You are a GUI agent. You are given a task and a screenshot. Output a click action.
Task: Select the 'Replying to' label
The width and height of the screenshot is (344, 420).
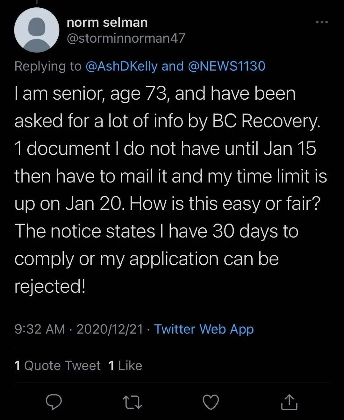coord(48,66)
